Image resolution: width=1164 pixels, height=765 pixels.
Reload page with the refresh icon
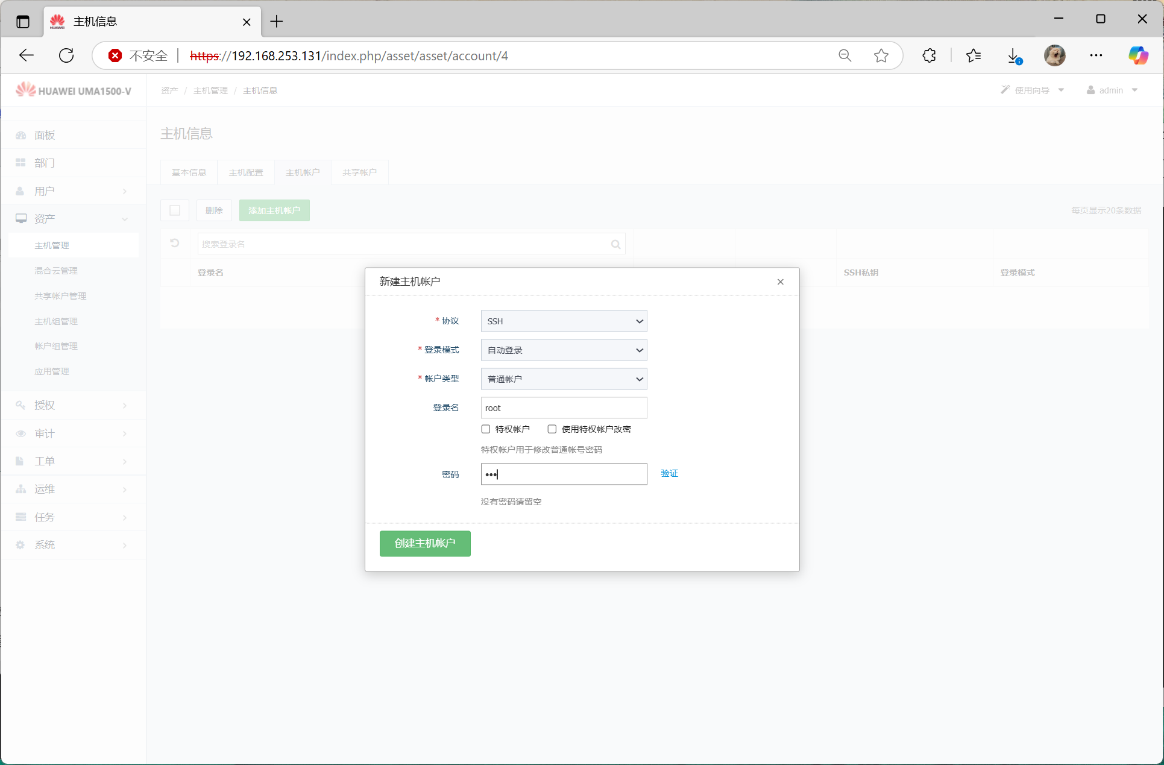[66, 55]
